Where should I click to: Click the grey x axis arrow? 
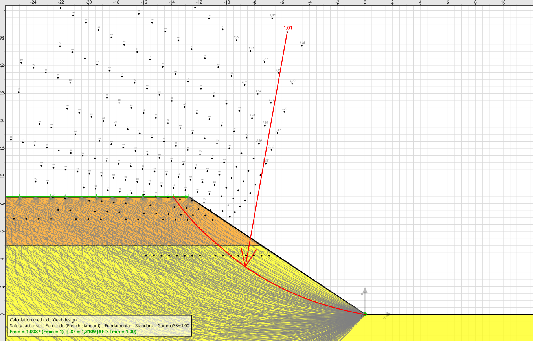click(x=389, y=314)
